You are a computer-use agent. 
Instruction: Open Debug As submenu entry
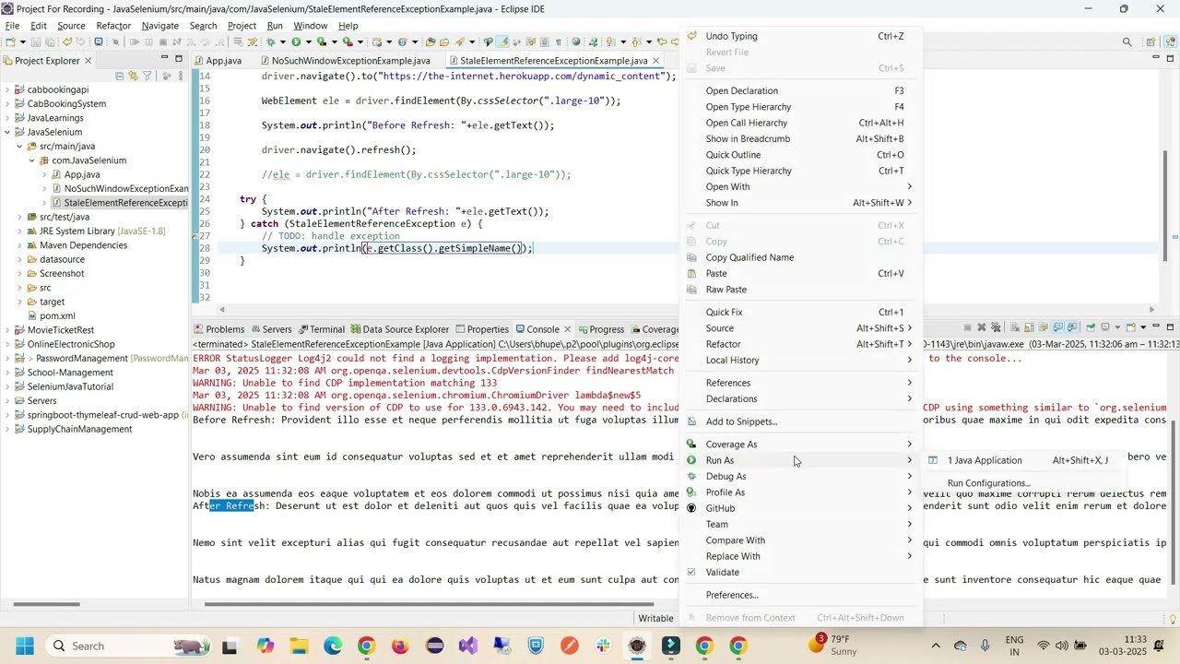point(801,476)
